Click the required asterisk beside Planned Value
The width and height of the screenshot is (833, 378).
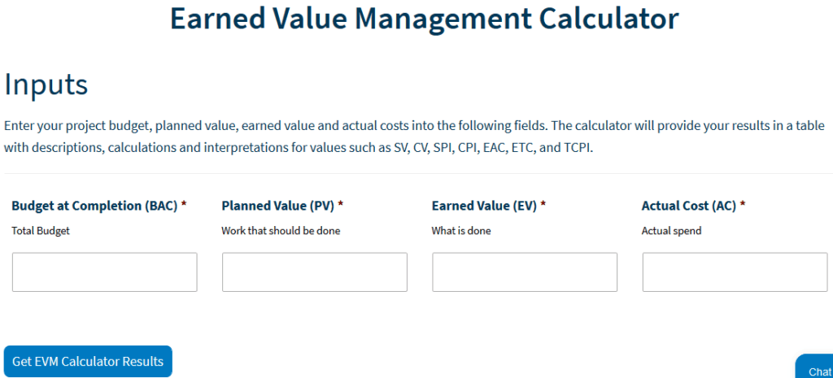tap(341, 206)
